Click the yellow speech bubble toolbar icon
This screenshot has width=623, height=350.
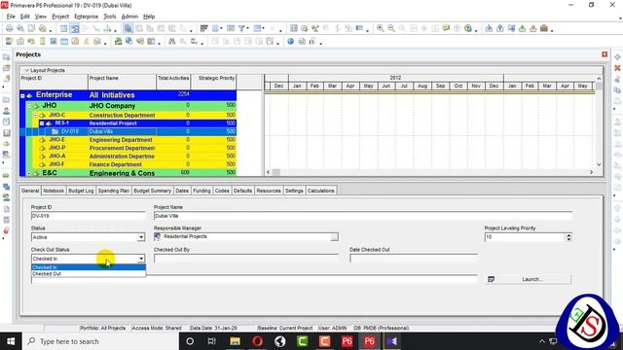point(446,28)
